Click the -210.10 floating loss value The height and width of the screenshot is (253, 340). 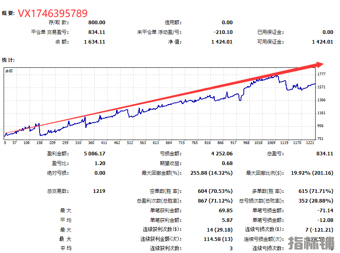point(223,32)
